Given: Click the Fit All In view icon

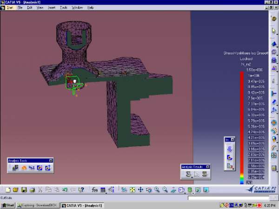Looking at the screenshot, I should pos(133,190).
